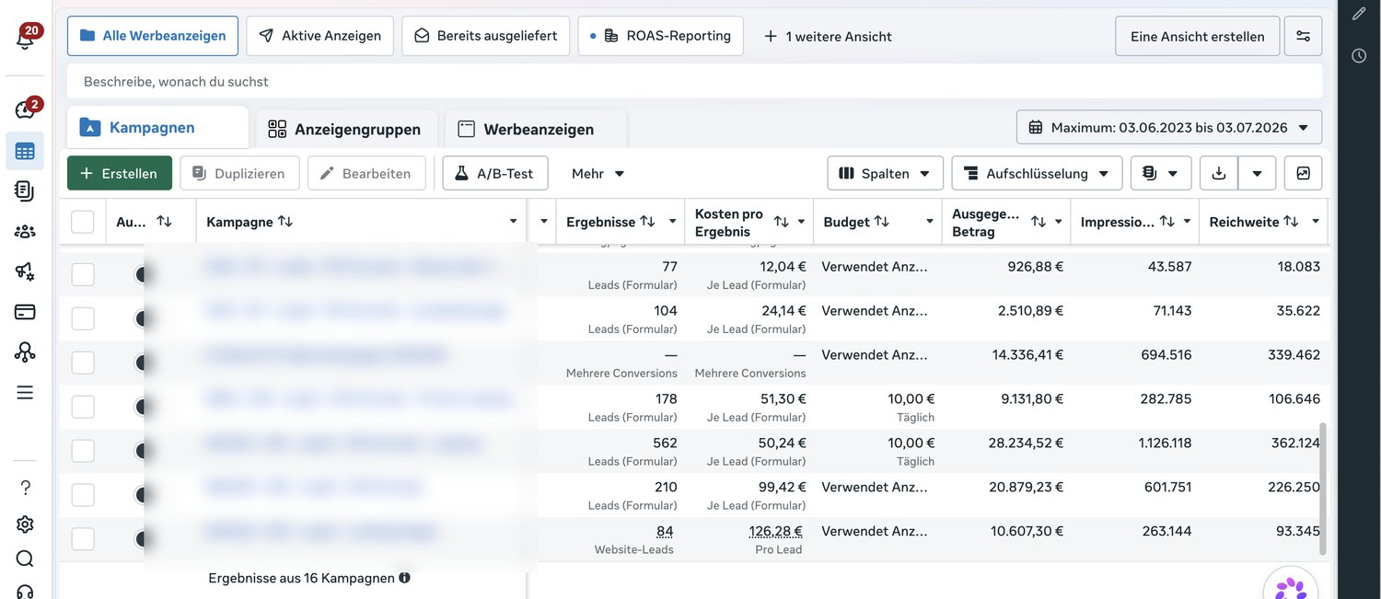
Task: Click Eine Ansicht erstellen button
Action: pos(1198,36)
